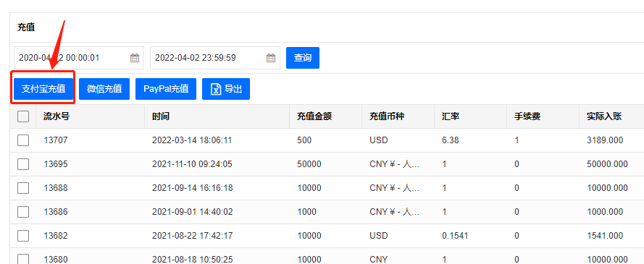The width and height of the screenshot is (644, 264).
Task: Open calendar picker for end date 2022-04-02
Action: tap(271, 58)
